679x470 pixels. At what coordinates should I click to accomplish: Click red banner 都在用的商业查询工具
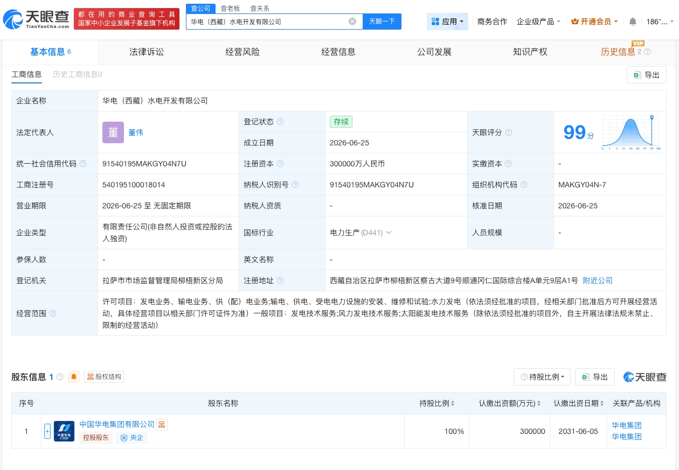pyautogui.click(x=127, y=19)
